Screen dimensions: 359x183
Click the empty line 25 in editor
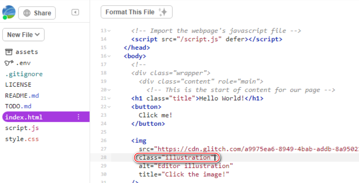pos(235,132)
